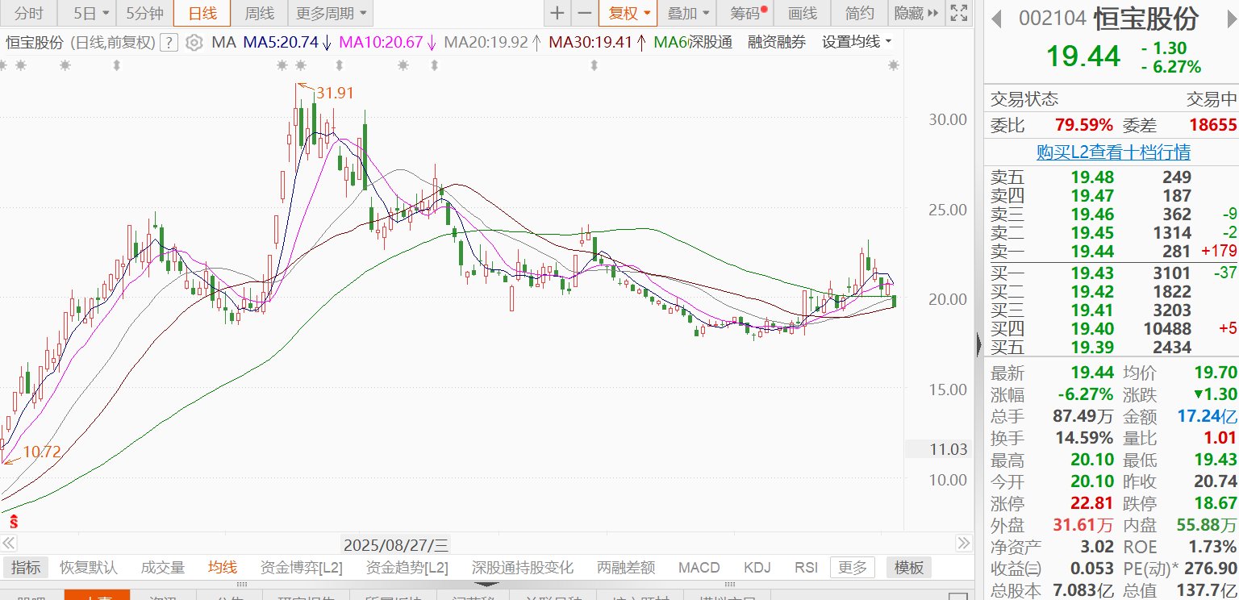Select the MACD indicator tab

(x=699, y=567)
